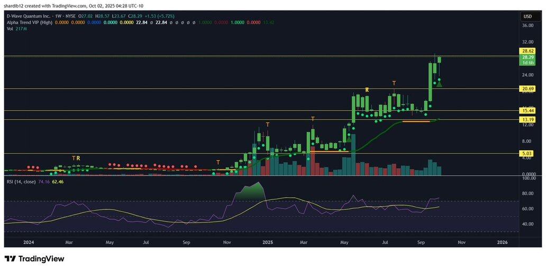The image size is (546, 270).
Task: Click the T marker near January 2025 peak
Action: click(x=268, y=124)
